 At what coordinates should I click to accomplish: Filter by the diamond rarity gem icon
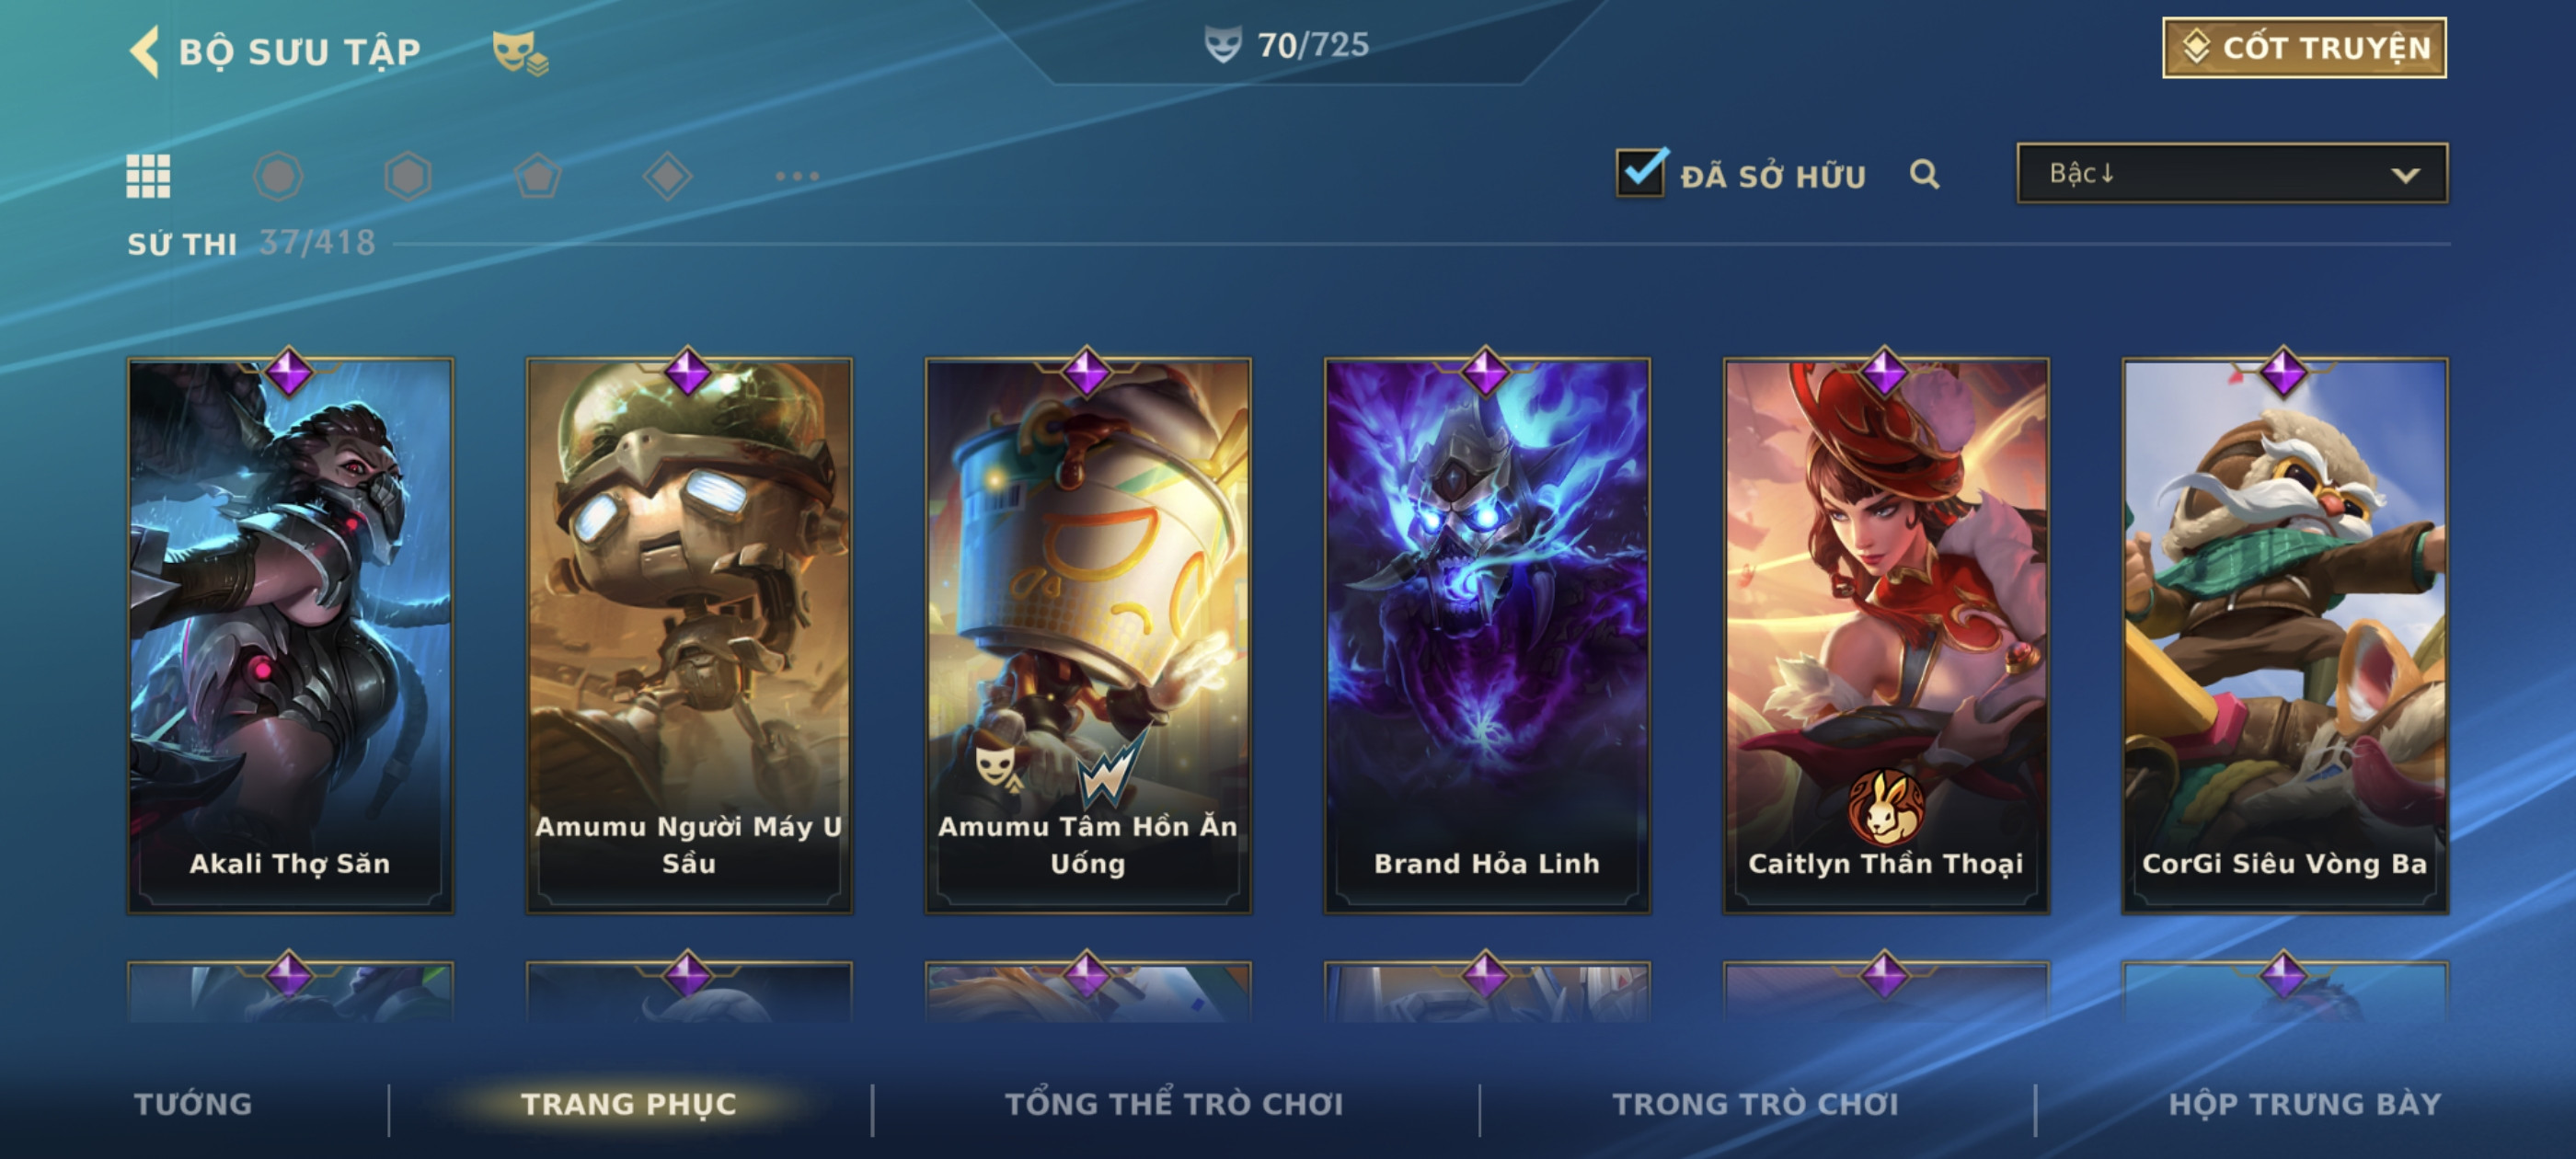[668, 176]
